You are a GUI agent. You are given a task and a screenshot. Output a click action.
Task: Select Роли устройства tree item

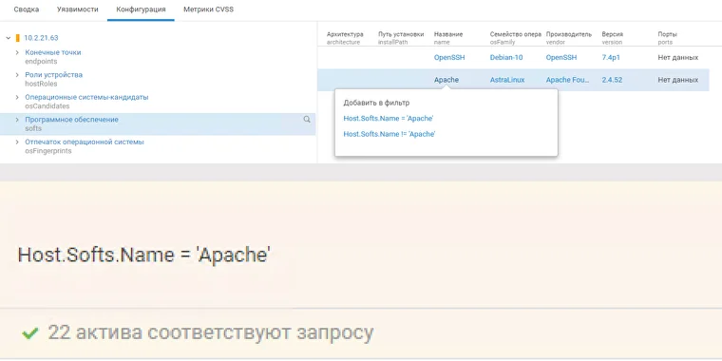[x=54, y=75]
